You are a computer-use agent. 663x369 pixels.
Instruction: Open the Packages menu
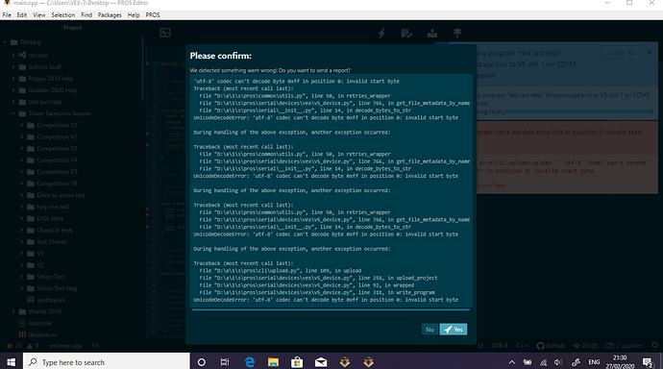[110, 14]
